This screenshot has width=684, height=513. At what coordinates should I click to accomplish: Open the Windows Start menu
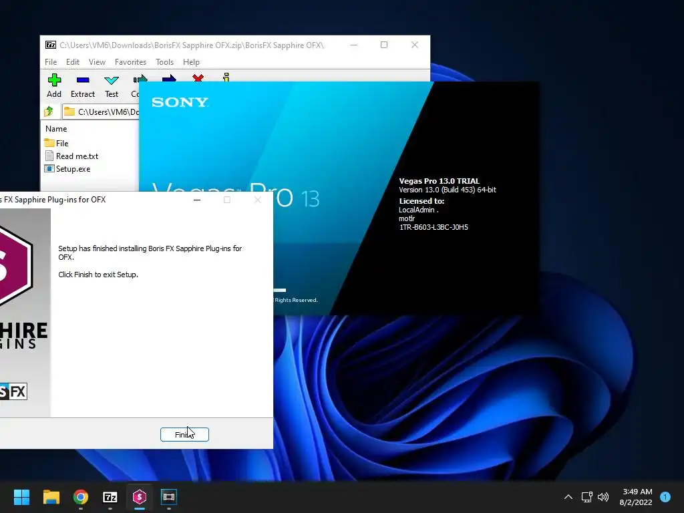[22, 497]
